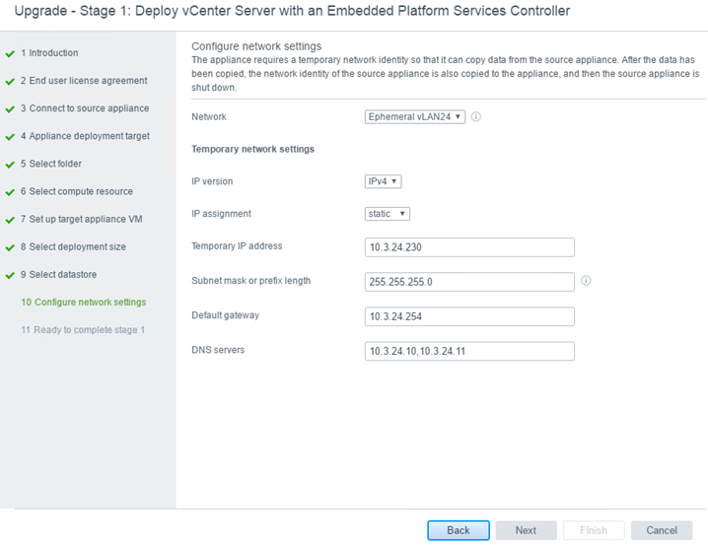This screenshot has width=708, height=547.
Task: Go to step 3 Connect to source appliance
Action: pos(85,108)
